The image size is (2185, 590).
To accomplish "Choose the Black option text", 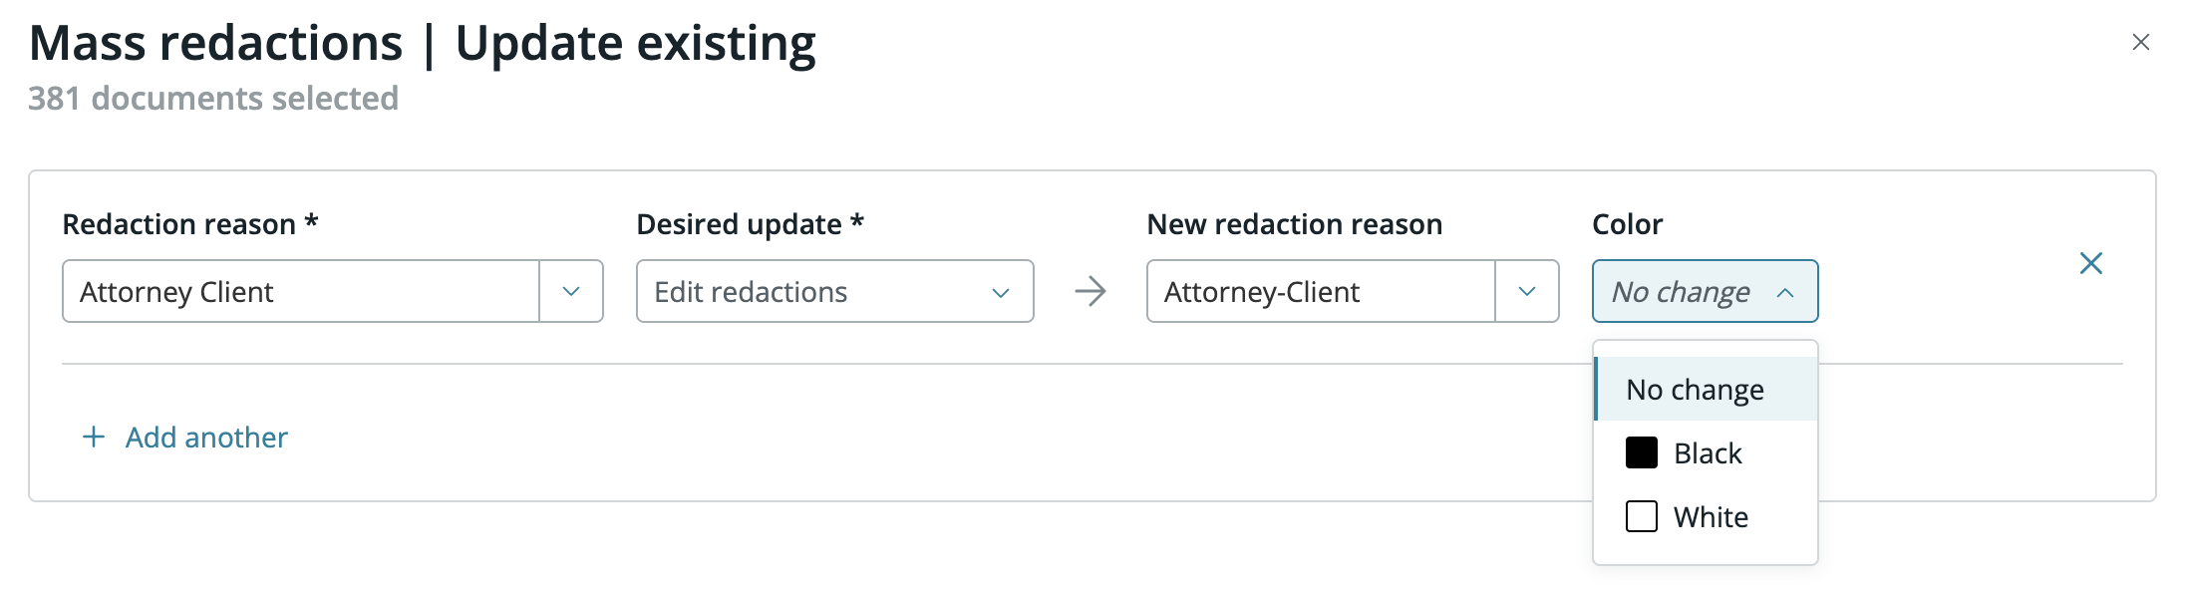I will (1708, 453).
